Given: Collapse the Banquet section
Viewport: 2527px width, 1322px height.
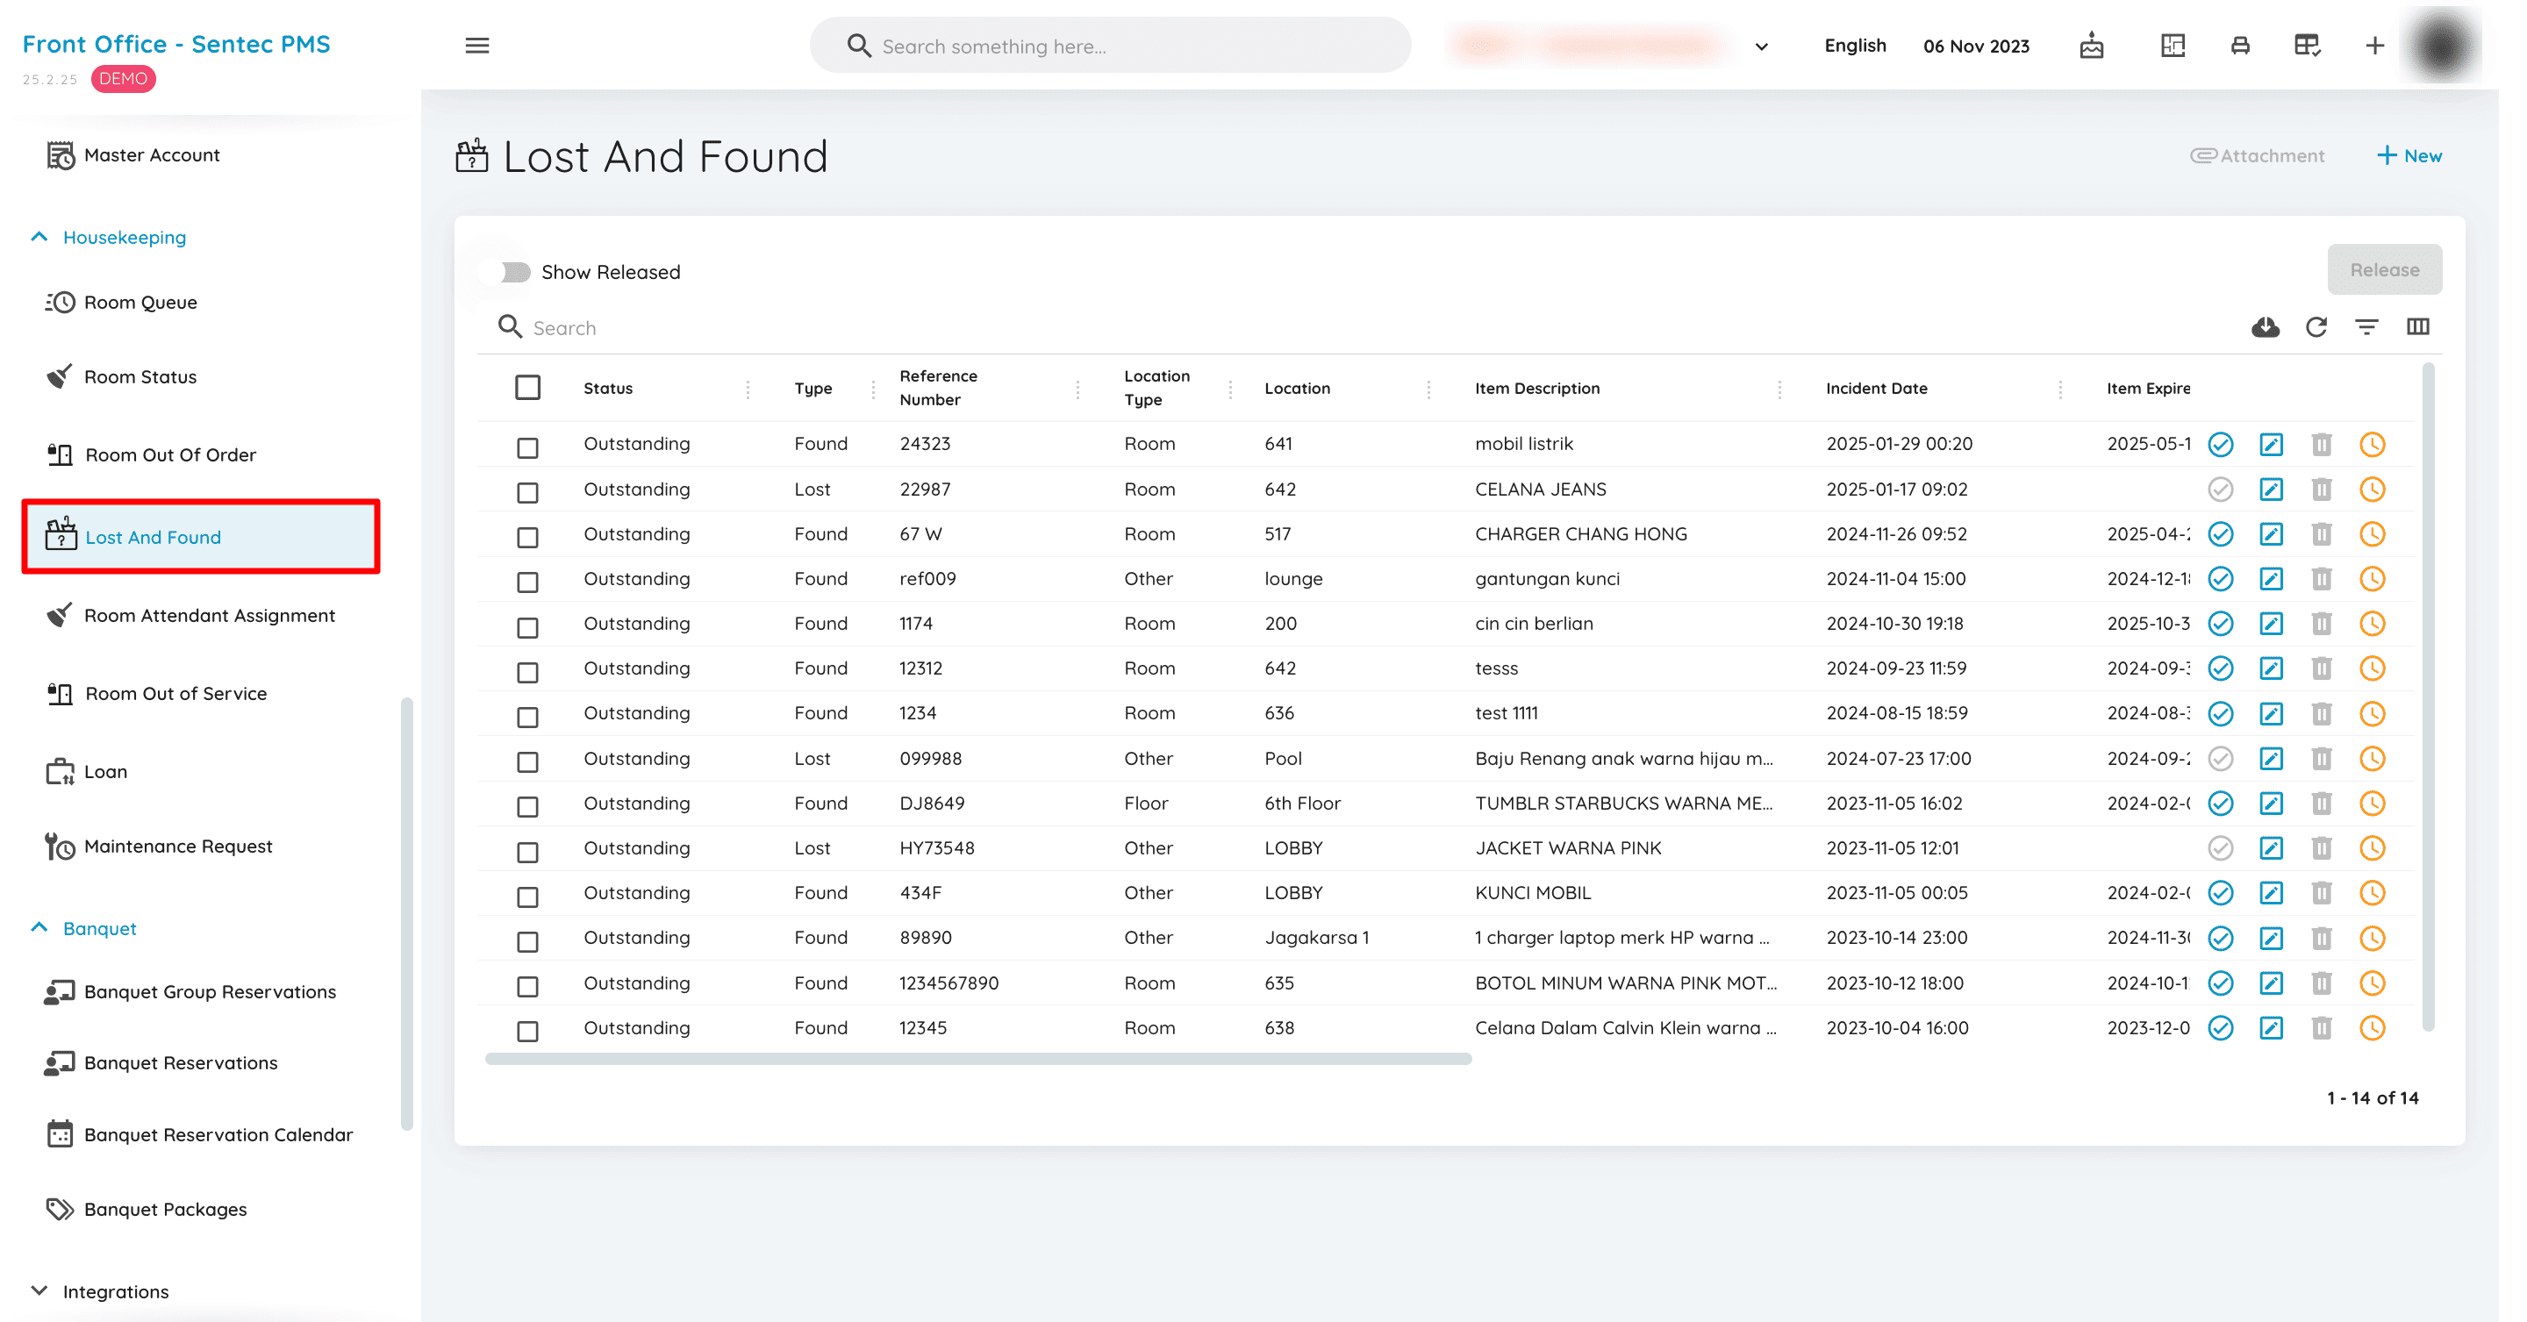Looking at the screenshot, I should point(83,928).
